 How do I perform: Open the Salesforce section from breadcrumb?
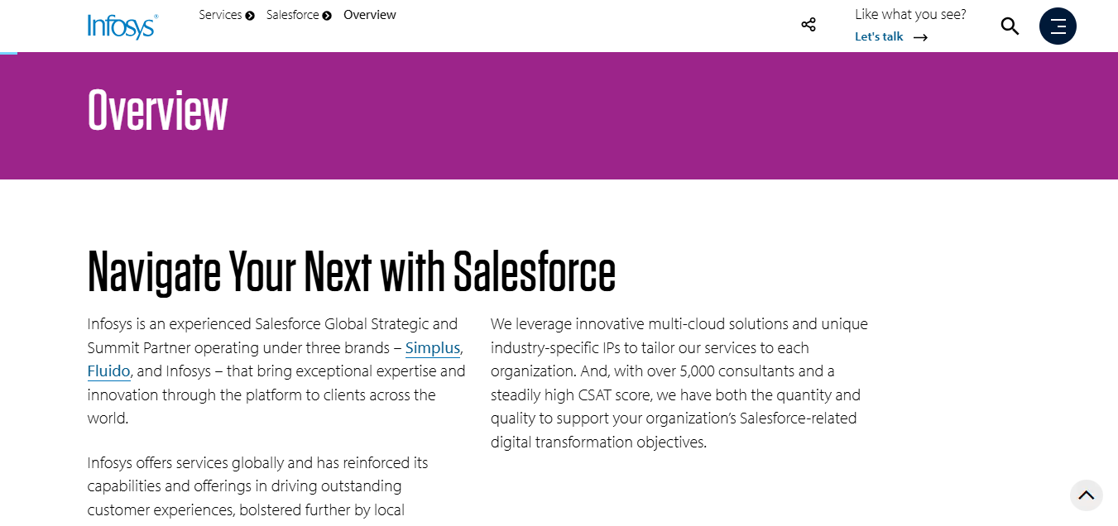pyautogui.click(x=291, y=14)
